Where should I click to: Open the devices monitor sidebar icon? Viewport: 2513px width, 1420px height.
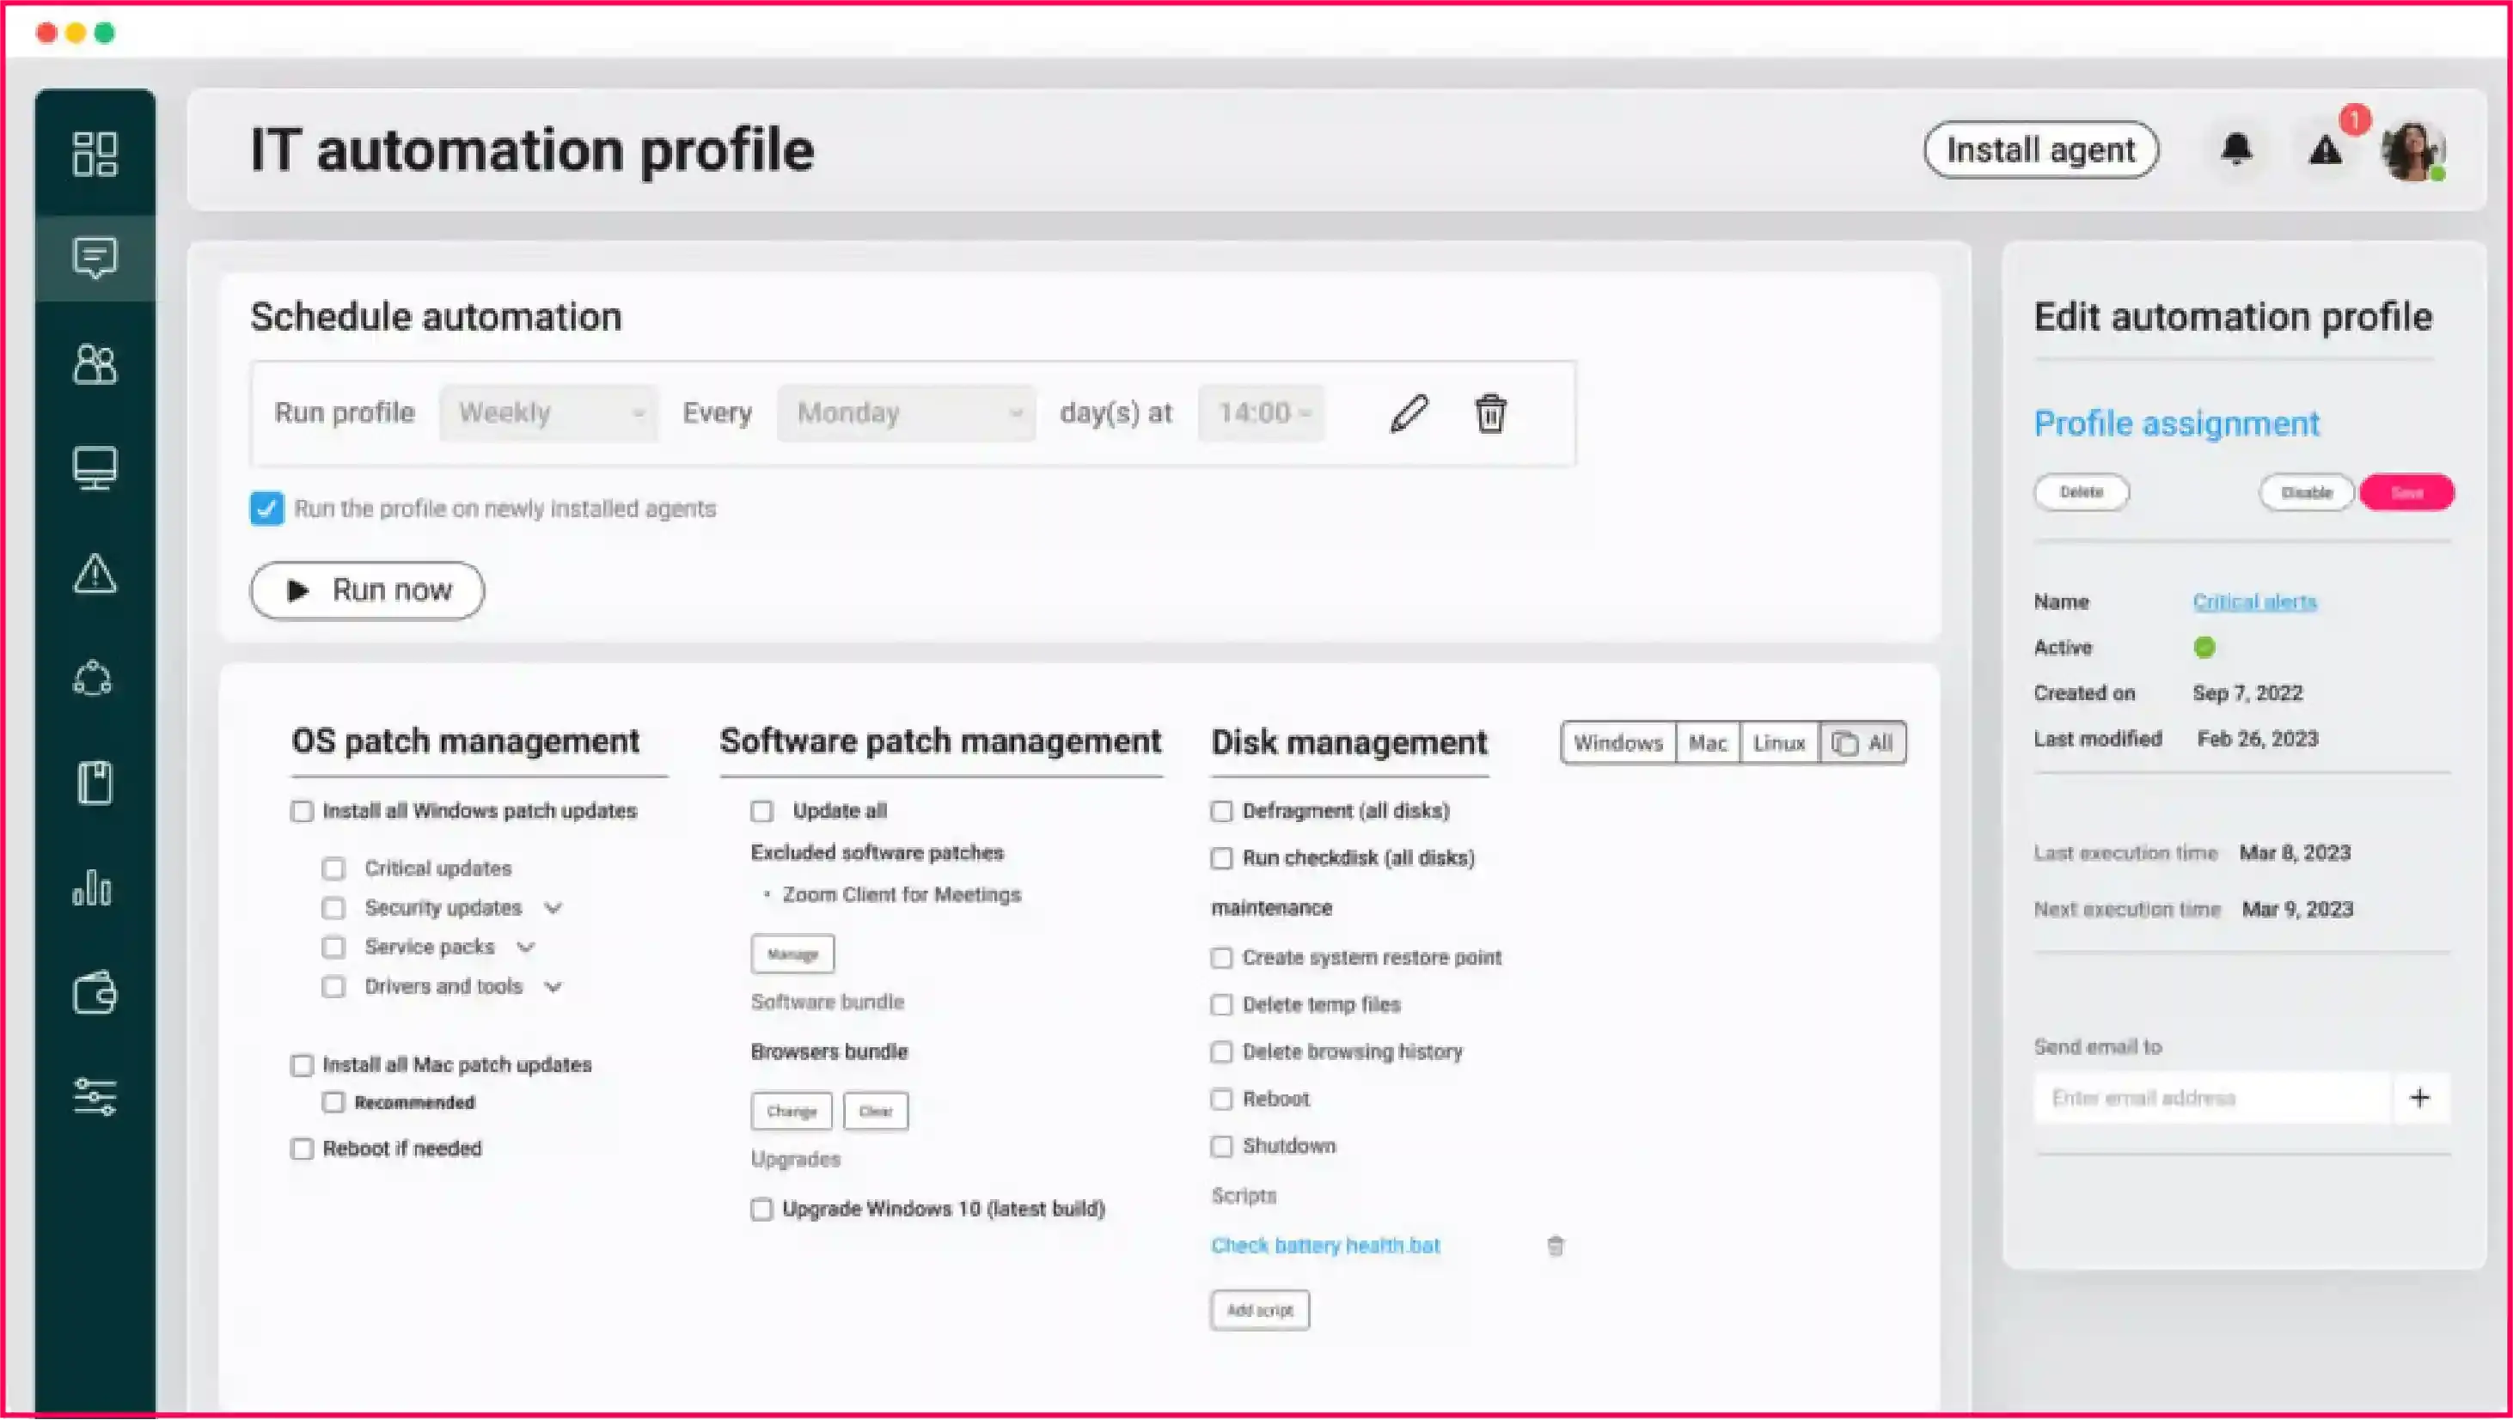click(95, 468)
